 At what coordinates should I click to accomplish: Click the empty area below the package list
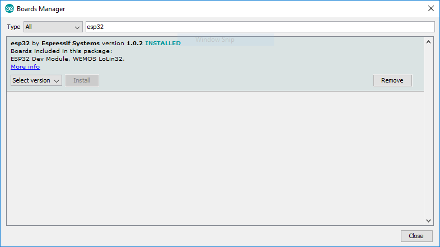coord(215,158)
